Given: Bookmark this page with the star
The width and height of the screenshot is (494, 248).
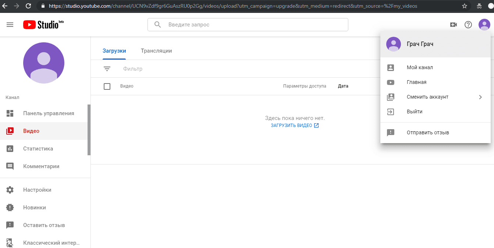Looking at the screenshot, I should [465, 6].
